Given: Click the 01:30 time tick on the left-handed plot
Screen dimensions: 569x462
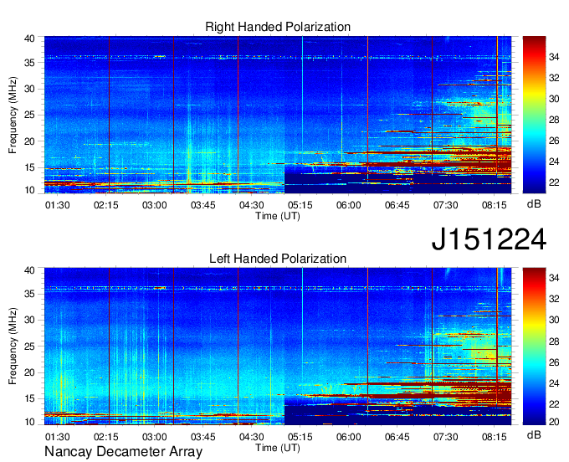Looking at the screenshot, I should [x=58, y=437].
